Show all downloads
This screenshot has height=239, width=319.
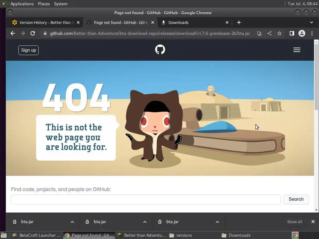295,222
